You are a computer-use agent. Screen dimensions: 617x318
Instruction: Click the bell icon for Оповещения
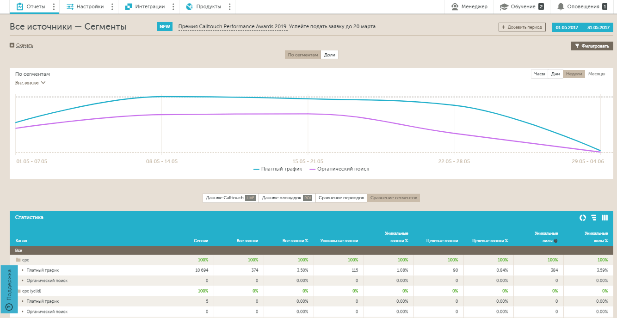click(x=561, y=6)
